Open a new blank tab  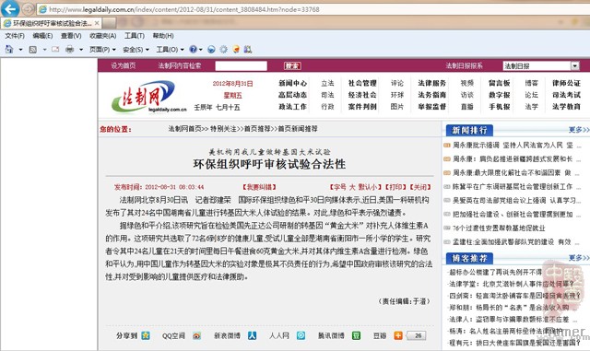(109, 23)
